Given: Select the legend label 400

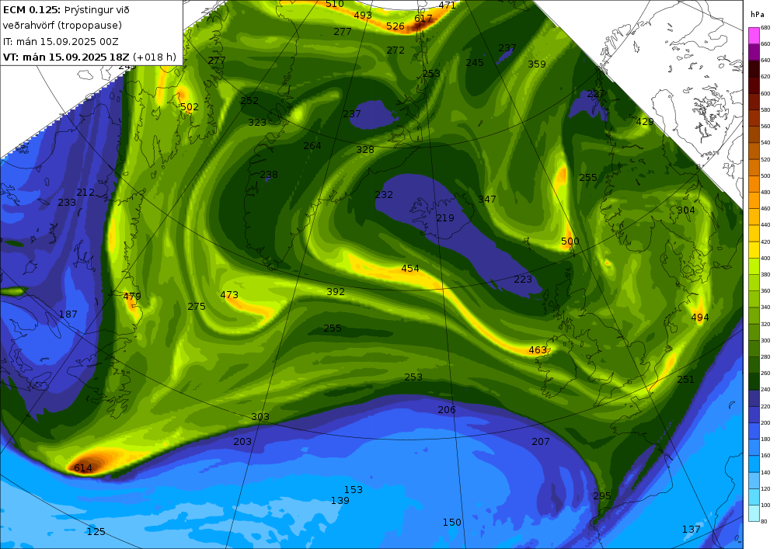Looking at the screenshot, I should pos(765,259).
